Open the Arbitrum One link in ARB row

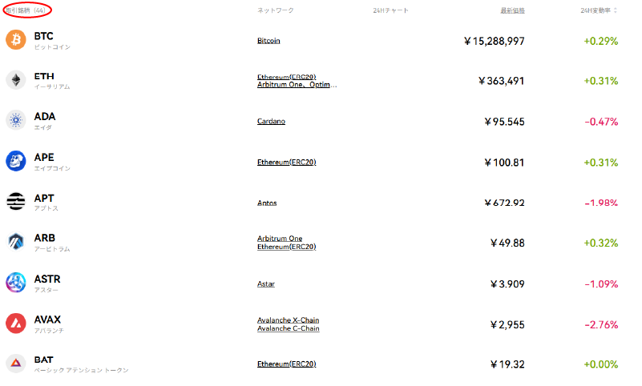pyautogui.click(x=280, y=238)
